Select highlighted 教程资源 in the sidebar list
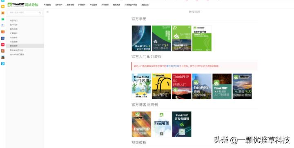294x148 pixels. pos(25,46)
